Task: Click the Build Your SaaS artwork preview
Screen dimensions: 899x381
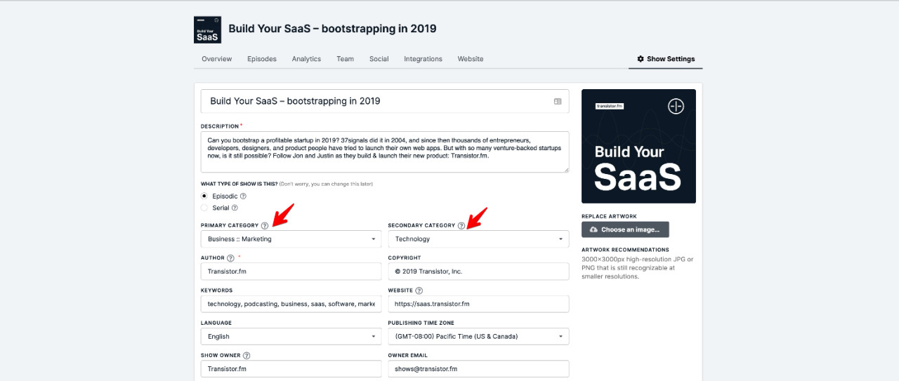Action: coord(638,146)
